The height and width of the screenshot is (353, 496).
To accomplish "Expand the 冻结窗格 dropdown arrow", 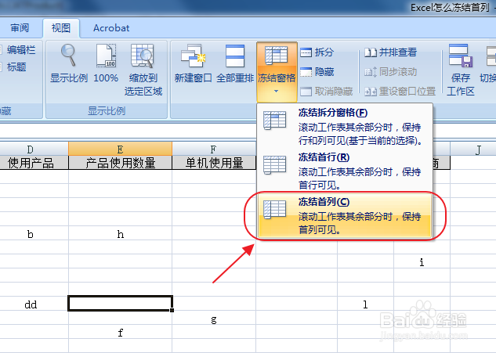I will pyautogui.click(x=276, y=92).
